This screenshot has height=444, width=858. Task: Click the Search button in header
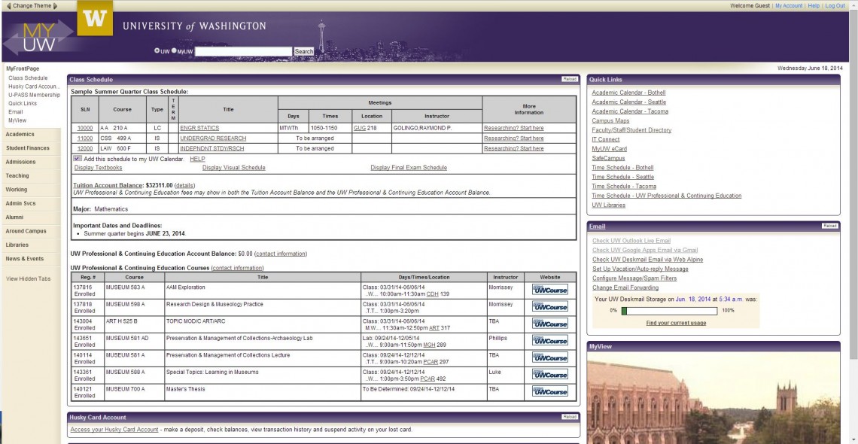tap(304, 51)
